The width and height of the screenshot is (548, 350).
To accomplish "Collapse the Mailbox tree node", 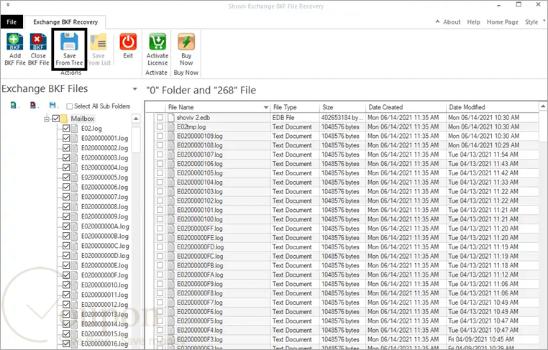I will coord(47,119).
